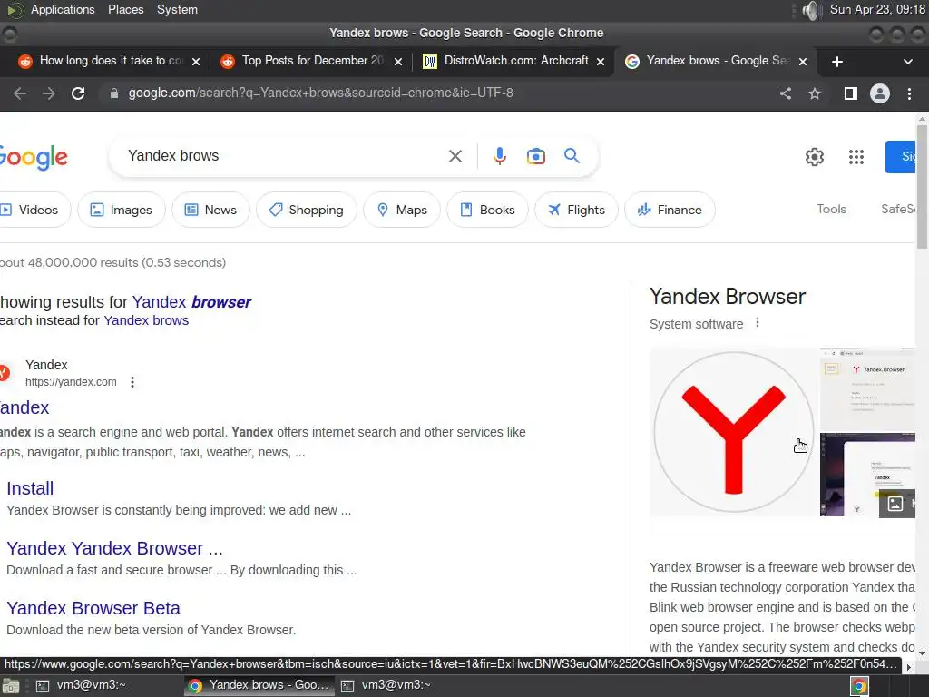Open Chrome side panel
The image size is (929, 697).
[851, 93]
